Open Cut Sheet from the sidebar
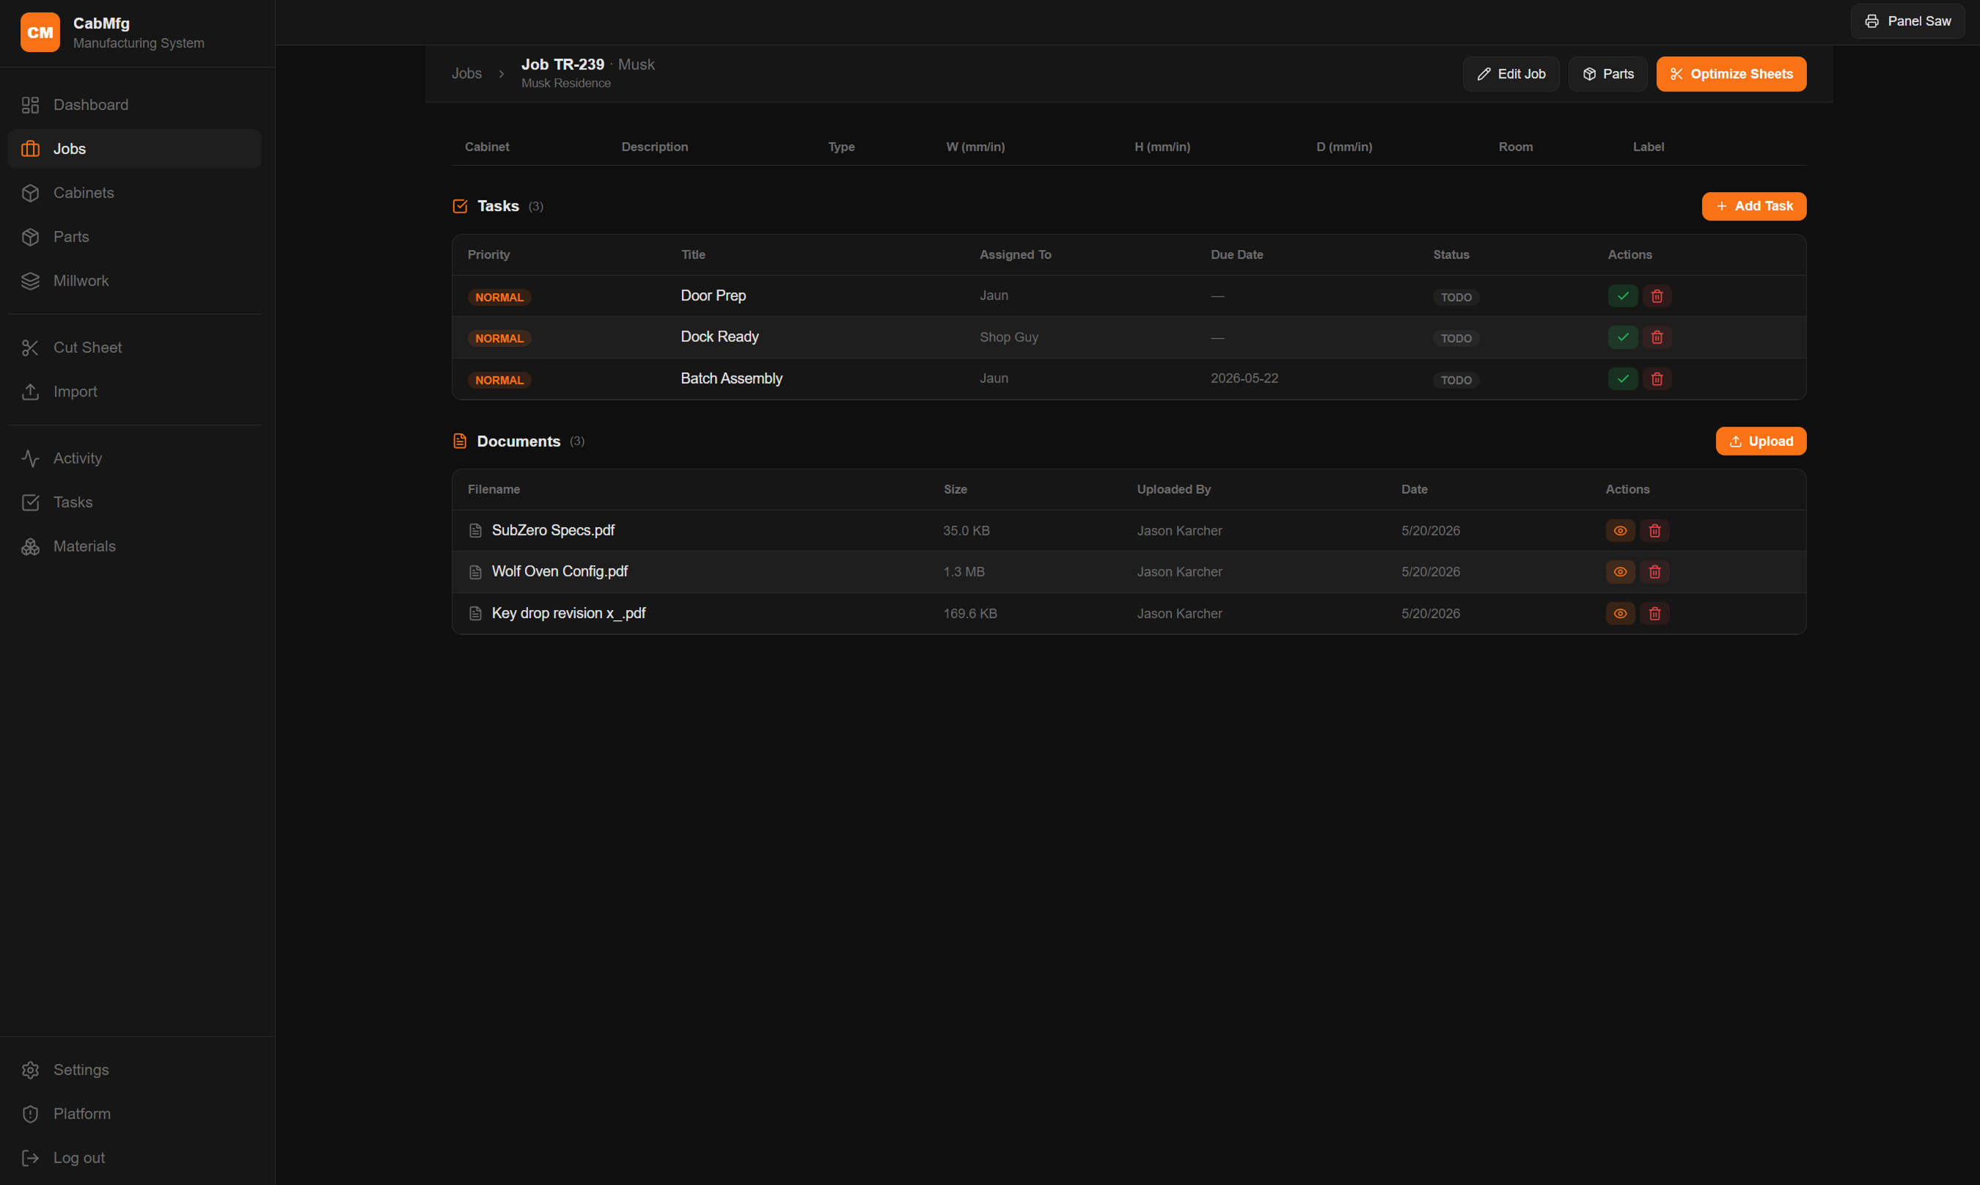This screenshot has height=1185, width=1980. [134, 348]
